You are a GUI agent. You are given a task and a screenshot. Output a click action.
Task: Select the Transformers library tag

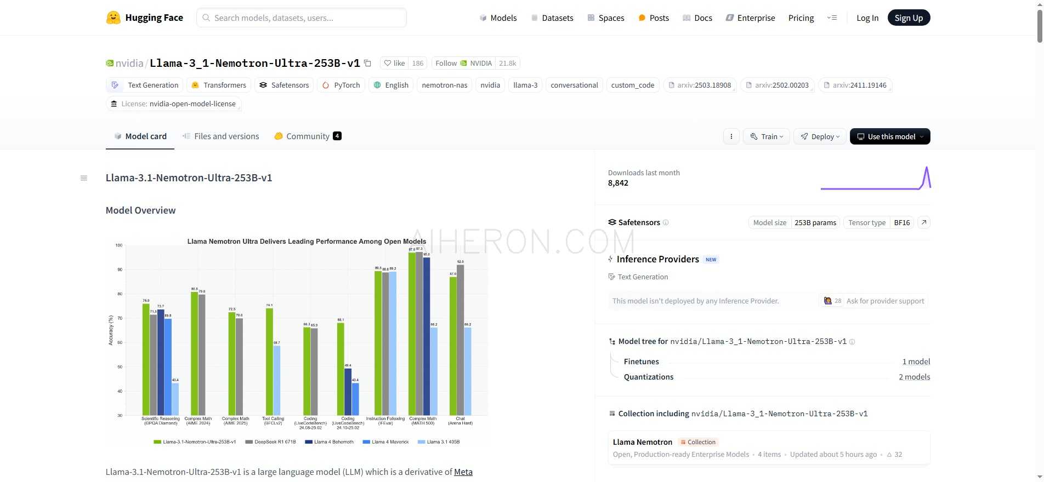coord(219,85)
